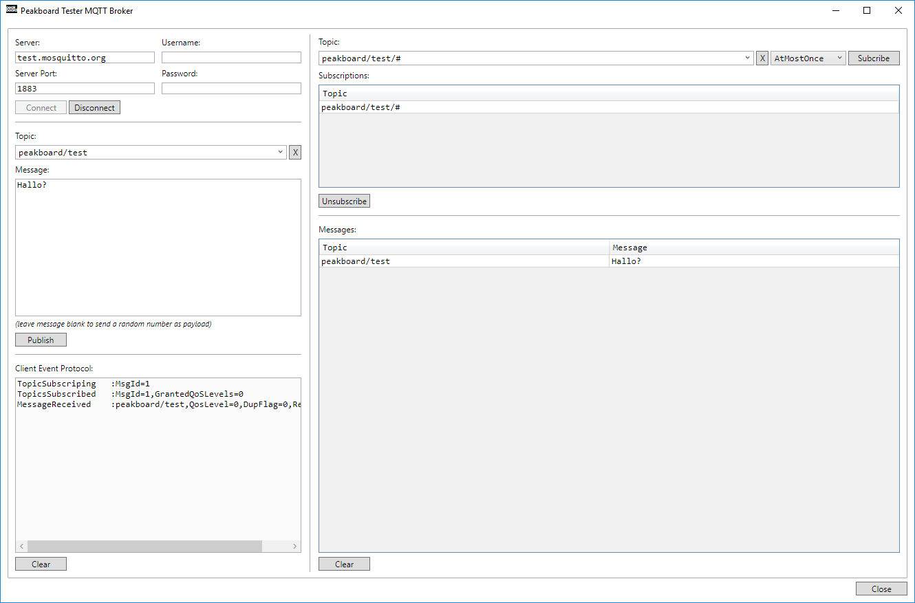Screen dimensions: 915x603
Task: Focus the Password input field
Action: click(231, 88)
